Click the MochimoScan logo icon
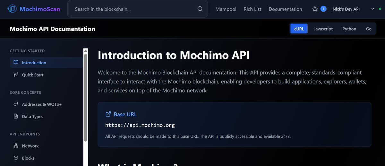Screen dimensions: 385x166 pos(12,9)
